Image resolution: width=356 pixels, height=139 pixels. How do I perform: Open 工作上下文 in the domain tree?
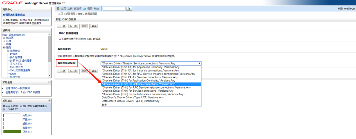pos(16,64)
